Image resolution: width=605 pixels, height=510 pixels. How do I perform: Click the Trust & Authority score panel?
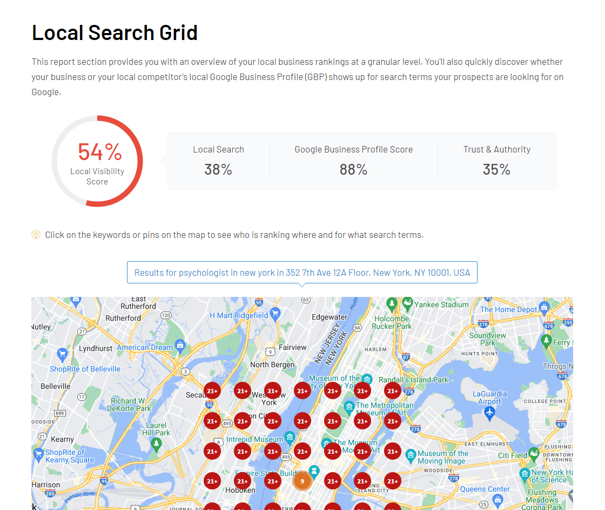pyautogui.click(x=496, y=161)
